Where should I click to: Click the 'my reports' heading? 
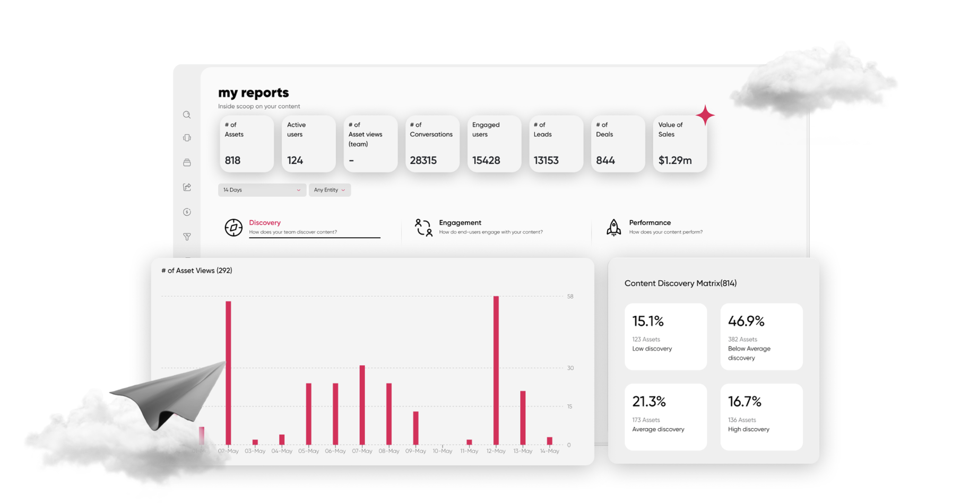[253, 92]
